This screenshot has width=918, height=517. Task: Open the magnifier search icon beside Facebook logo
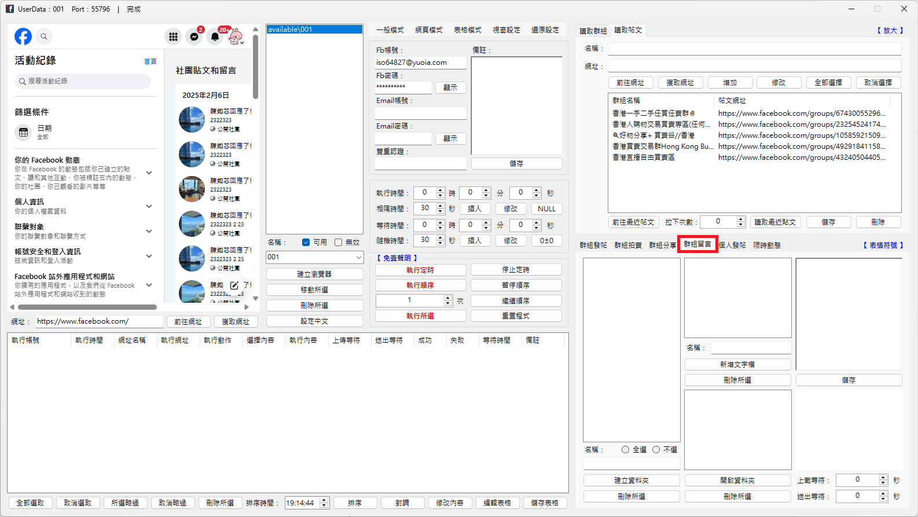[x=44, y=36]
